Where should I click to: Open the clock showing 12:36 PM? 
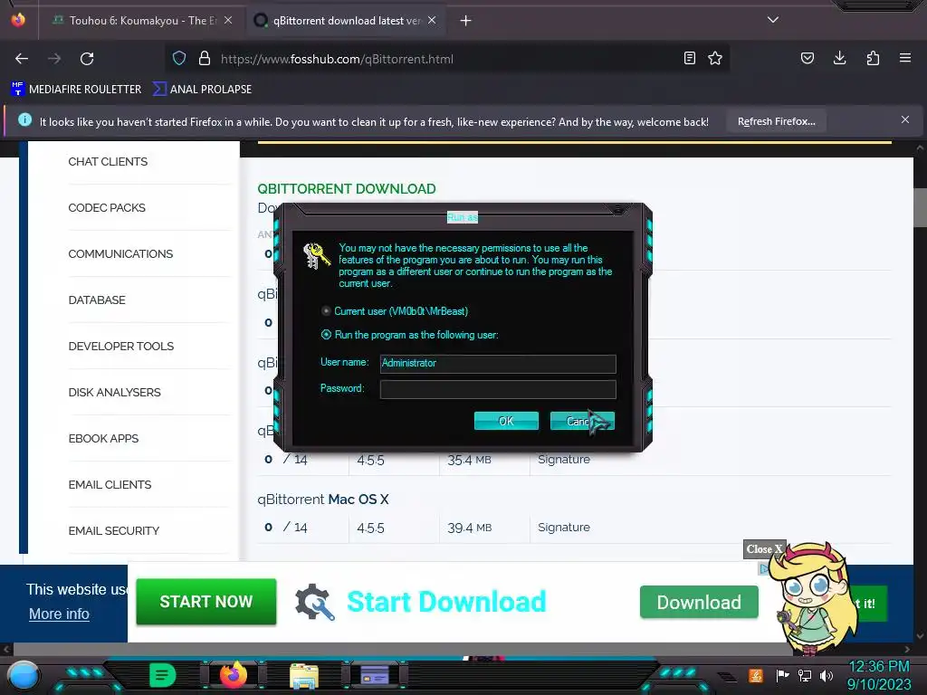(879, 675)
